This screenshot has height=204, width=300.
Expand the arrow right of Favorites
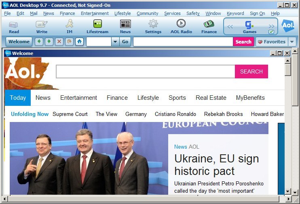click(292, 42)
